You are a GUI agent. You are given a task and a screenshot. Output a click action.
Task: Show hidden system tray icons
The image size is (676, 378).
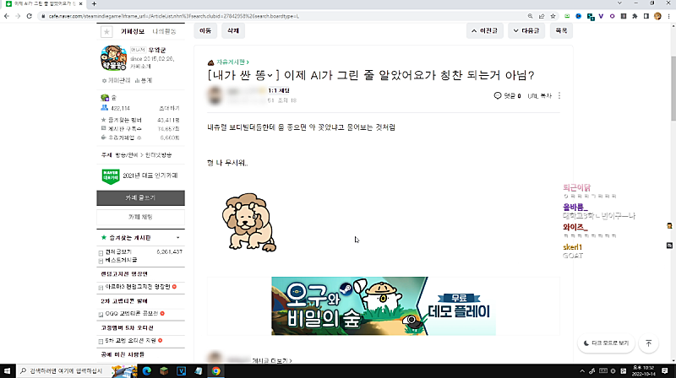pos(582,370)
